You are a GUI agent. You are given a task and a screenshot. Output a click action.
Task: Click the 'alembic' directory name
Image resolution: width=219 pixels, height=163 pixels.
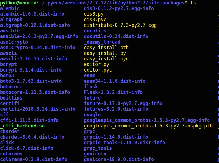(10, 8)
